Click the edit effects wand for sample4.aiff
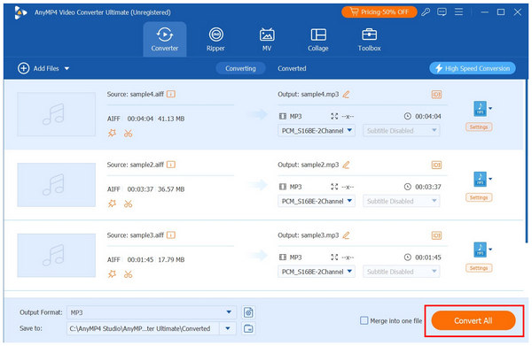 112,133
